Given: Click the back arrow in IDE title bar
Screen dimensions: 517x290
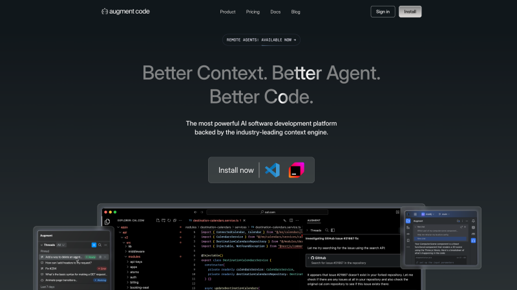Looking at the screenshot, I should pos(195,212).
